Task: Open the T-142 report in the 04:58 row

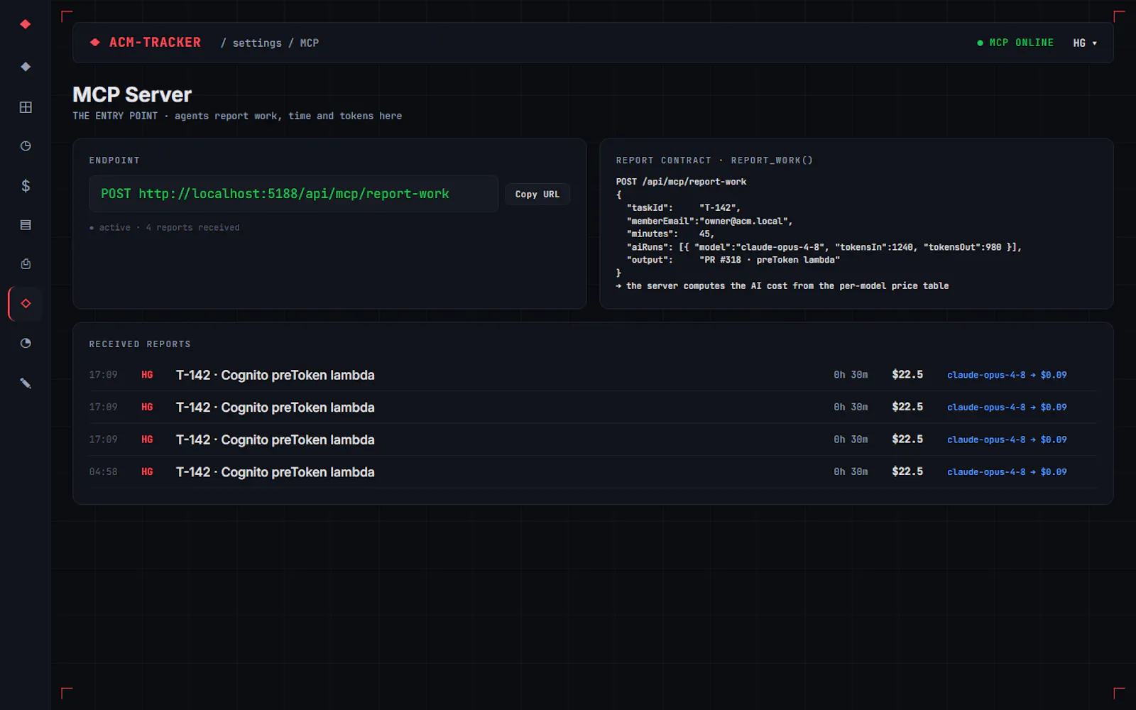Action: pyautogui.click(x=275, y=472)
